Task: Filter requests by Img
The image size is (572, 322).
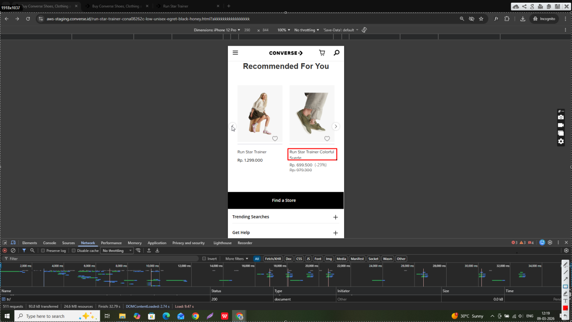Action: (329, 259)
